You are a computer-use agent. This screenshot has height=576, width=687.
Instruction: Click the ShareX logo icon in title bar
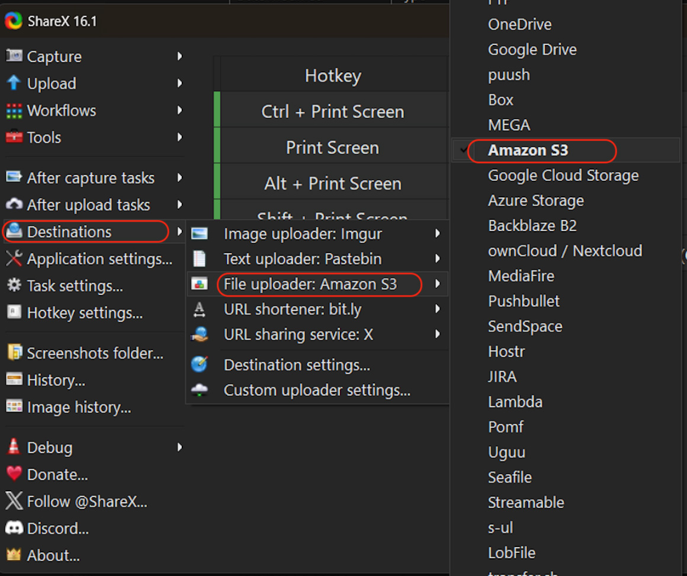[14, 21]
